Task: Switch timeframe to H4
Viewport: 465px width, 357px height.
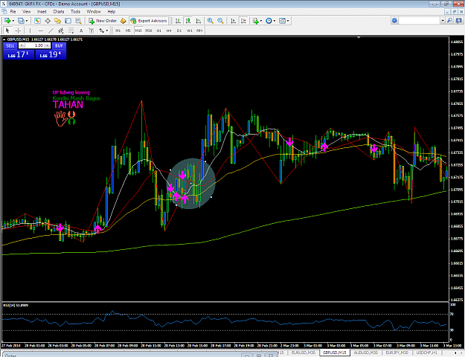Action: (169, 30)
